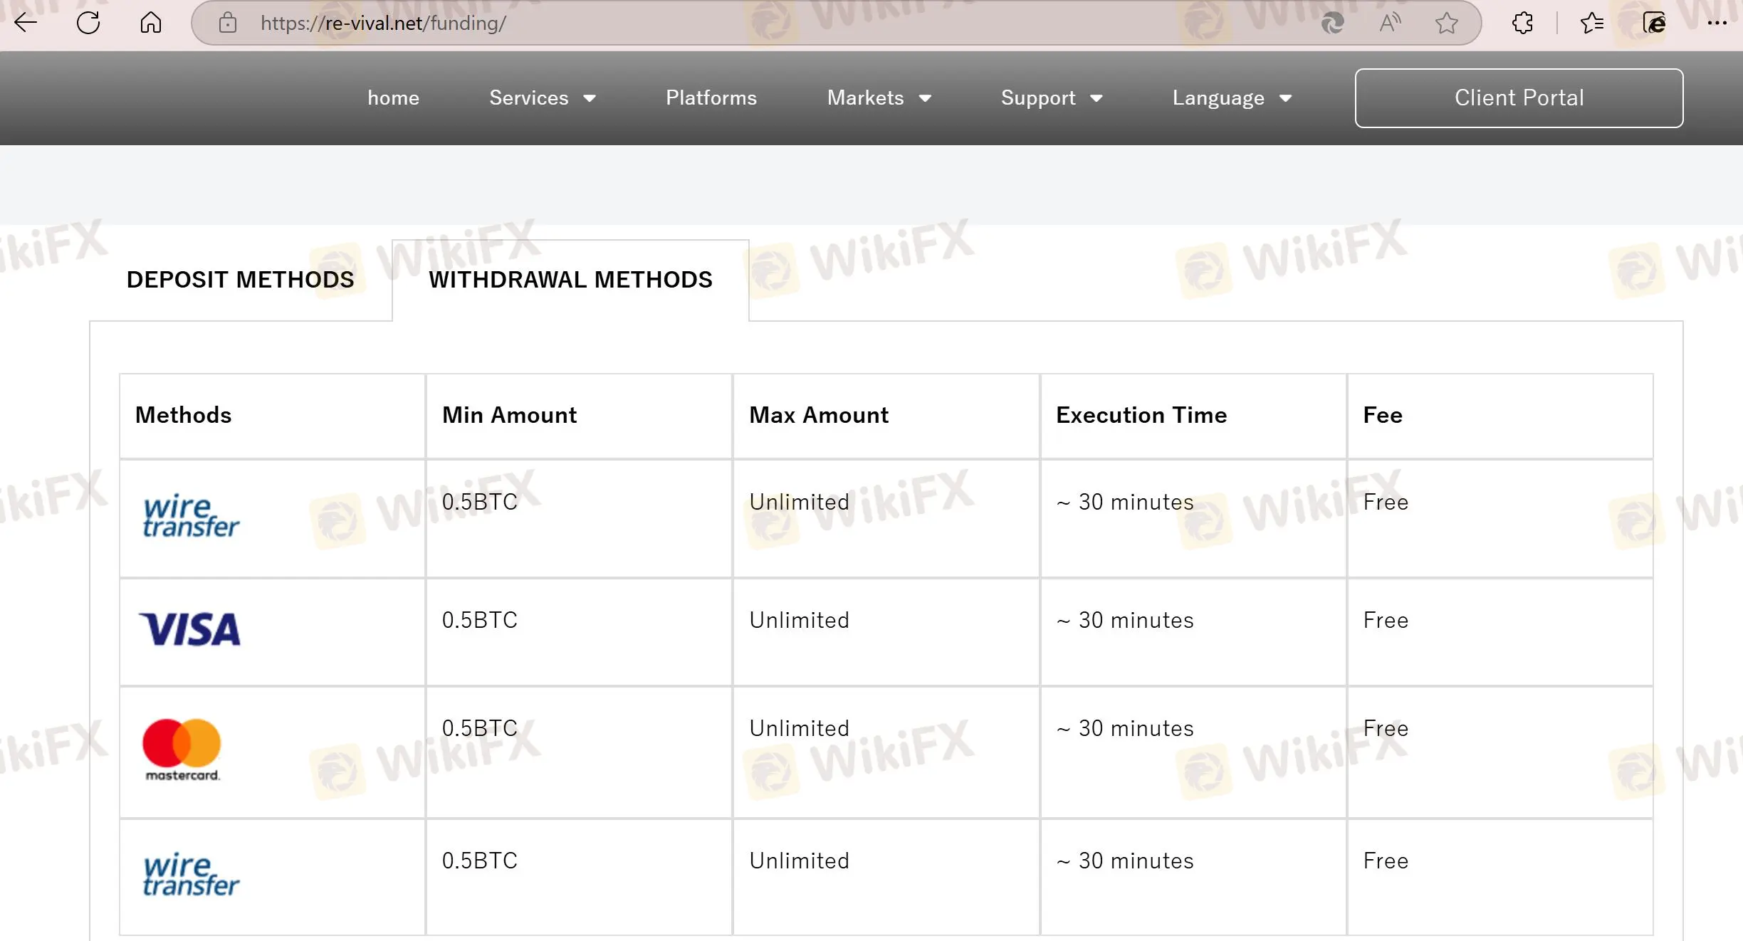Expand the Markets dropdown menu
The image size is (1743, 941).
pos(879,98)
